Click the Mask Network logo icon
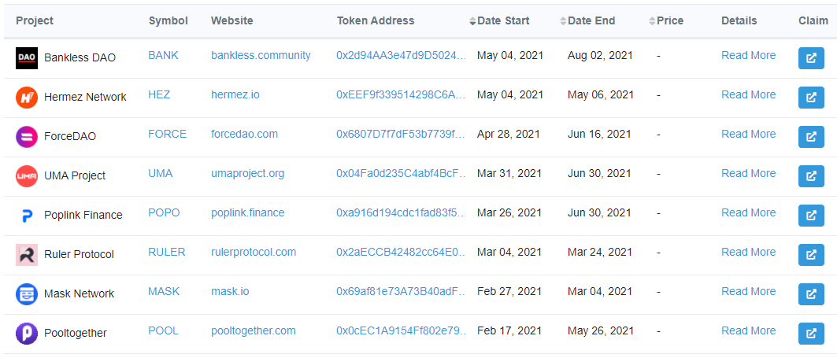This screenshot has height=358, width=837. pyautogui.click(x=27, y=293)
